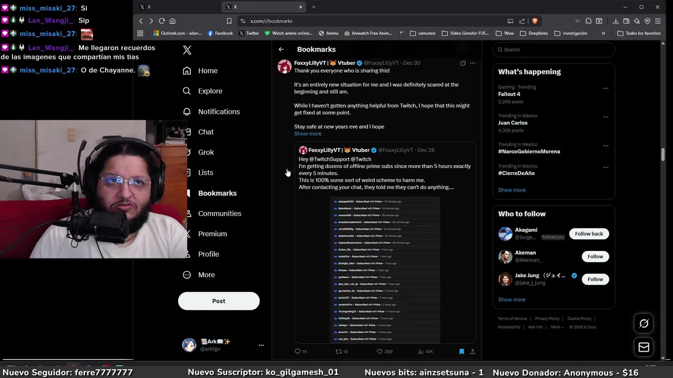Image resolution: width=673 pixels, height=378 pixels.
Task: Bookmark this page with the bookmark icon
Action: click(229, 21)
